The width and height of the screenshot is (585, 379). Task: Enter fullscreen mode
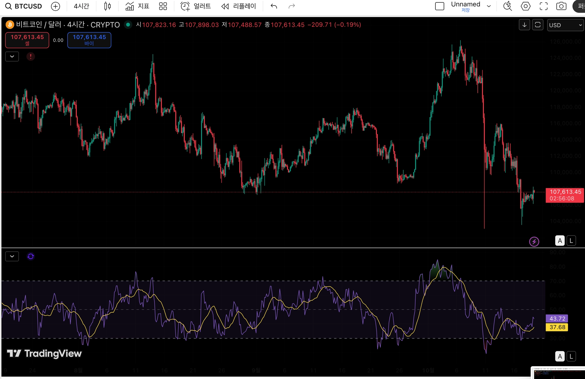coord(544,6)
